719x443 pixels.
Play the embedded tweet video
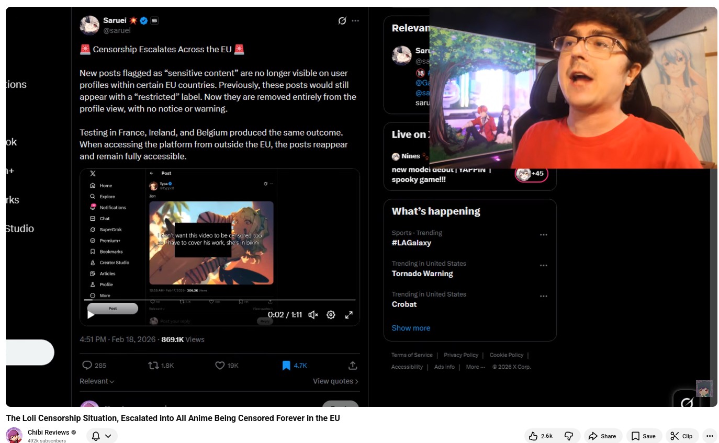(x=91, y=315)
